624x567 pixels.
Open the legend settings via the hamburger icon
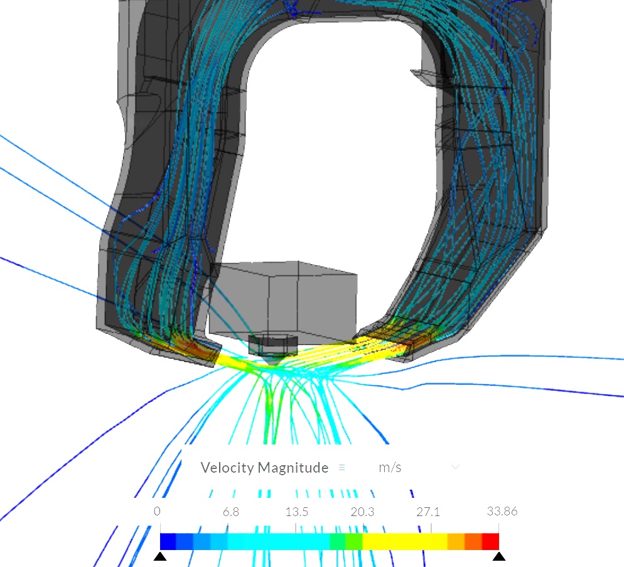tap(342, 468)
